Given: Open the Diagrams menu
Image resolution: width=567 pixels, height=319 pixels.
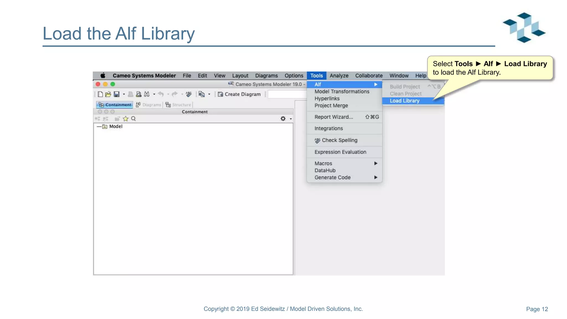Looking at the screenshot, I should pos(266,76).
